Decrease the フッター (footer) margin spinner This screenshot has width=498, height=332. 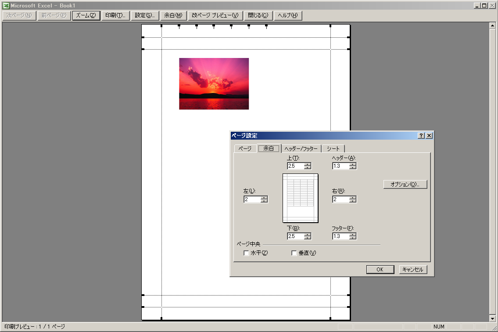pos(353,238)
